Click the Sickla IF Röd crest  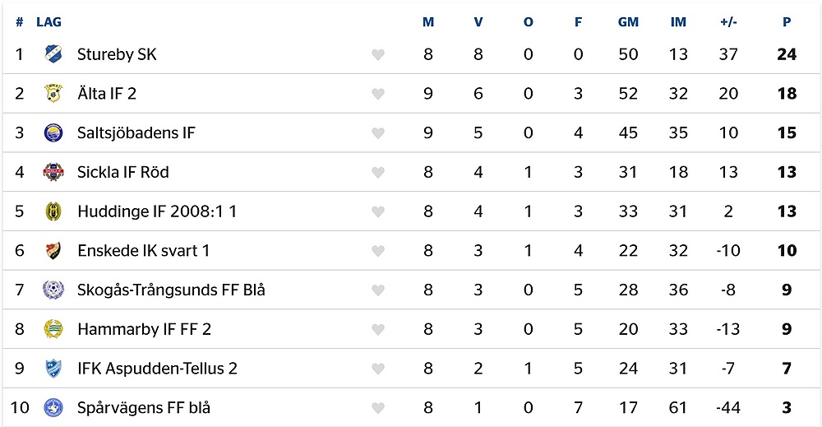[x=53, y=172]
